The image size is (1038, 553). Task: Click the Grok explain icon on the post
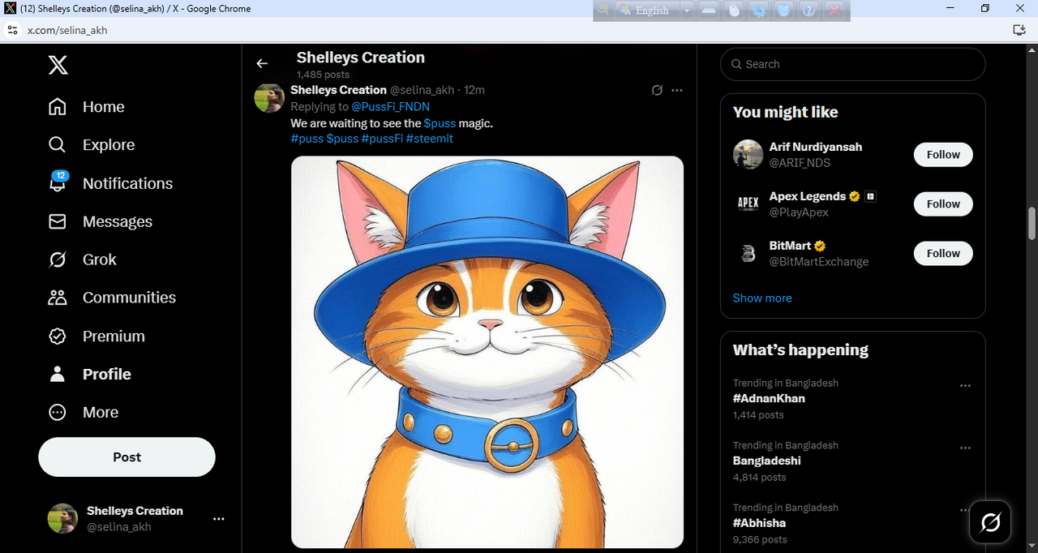pos(657,90)
